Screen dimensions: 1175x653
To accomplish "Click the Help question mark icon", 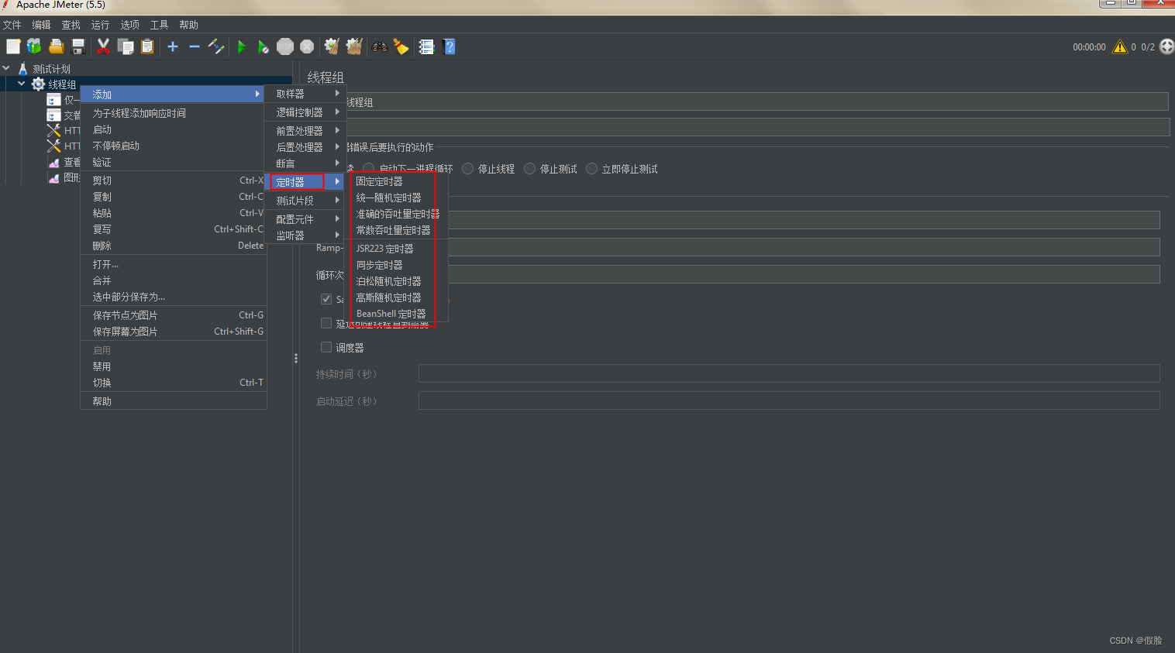I will (449, 46).
